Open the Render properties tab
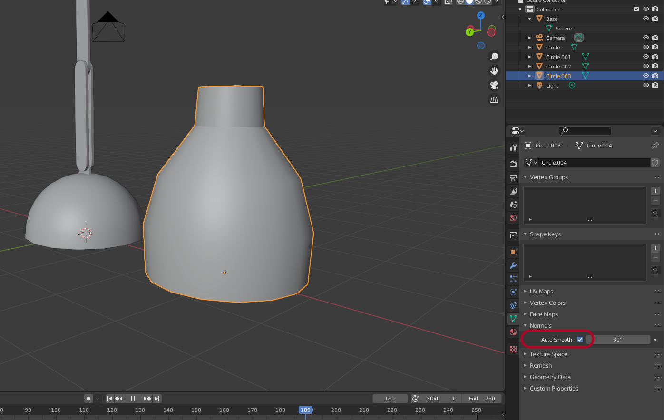This screenshot has height=420, width=664. pos(513,164)
